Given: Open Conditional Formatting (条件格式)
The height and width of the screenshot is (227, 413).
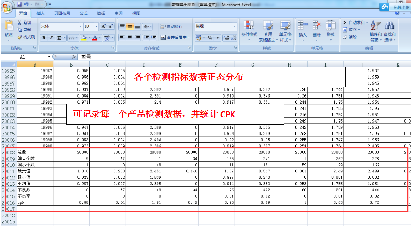Looking at the screenshot, I should click(249, 30).
